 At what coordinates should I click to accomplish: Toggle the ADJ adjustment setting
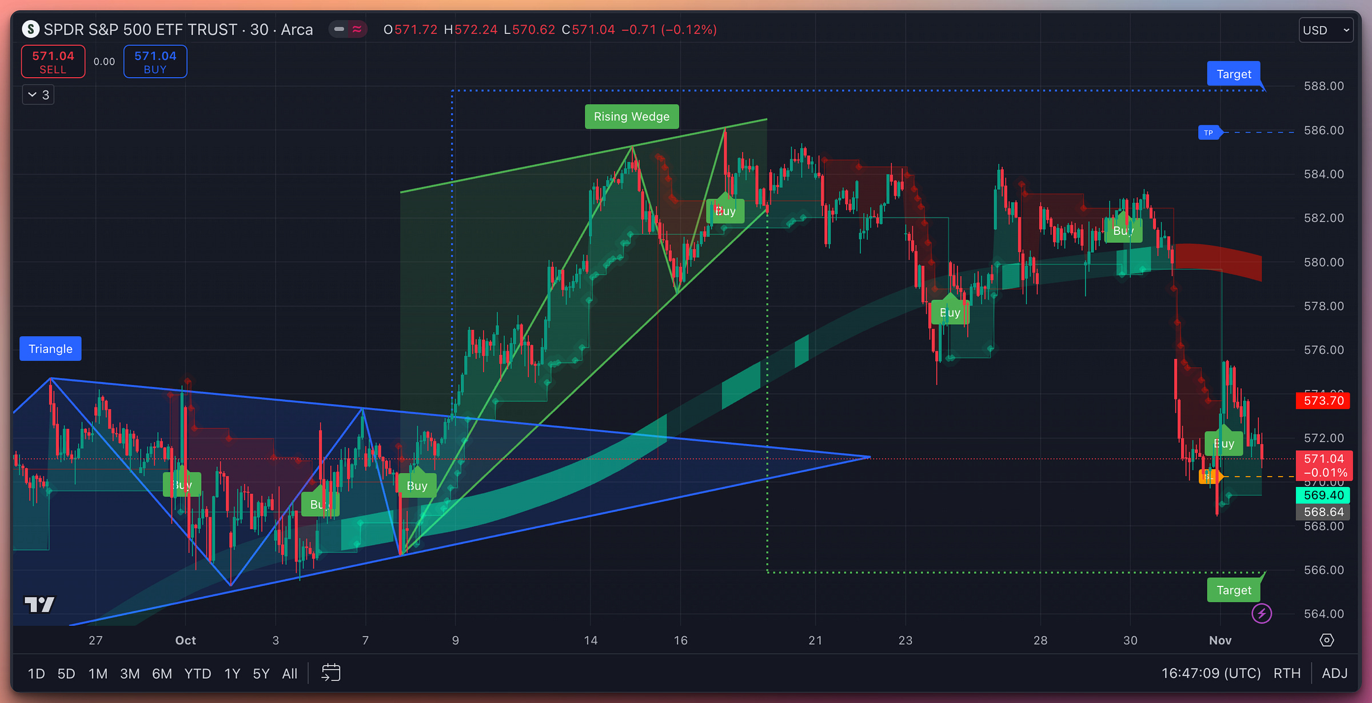tap(1335, 673)
